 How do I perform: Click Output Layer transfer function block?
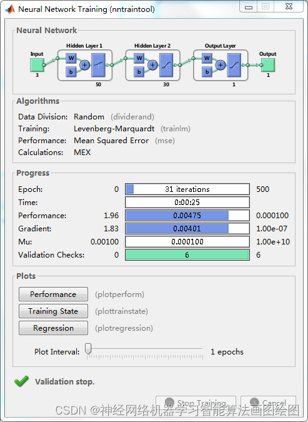click(x=234, y=65)
